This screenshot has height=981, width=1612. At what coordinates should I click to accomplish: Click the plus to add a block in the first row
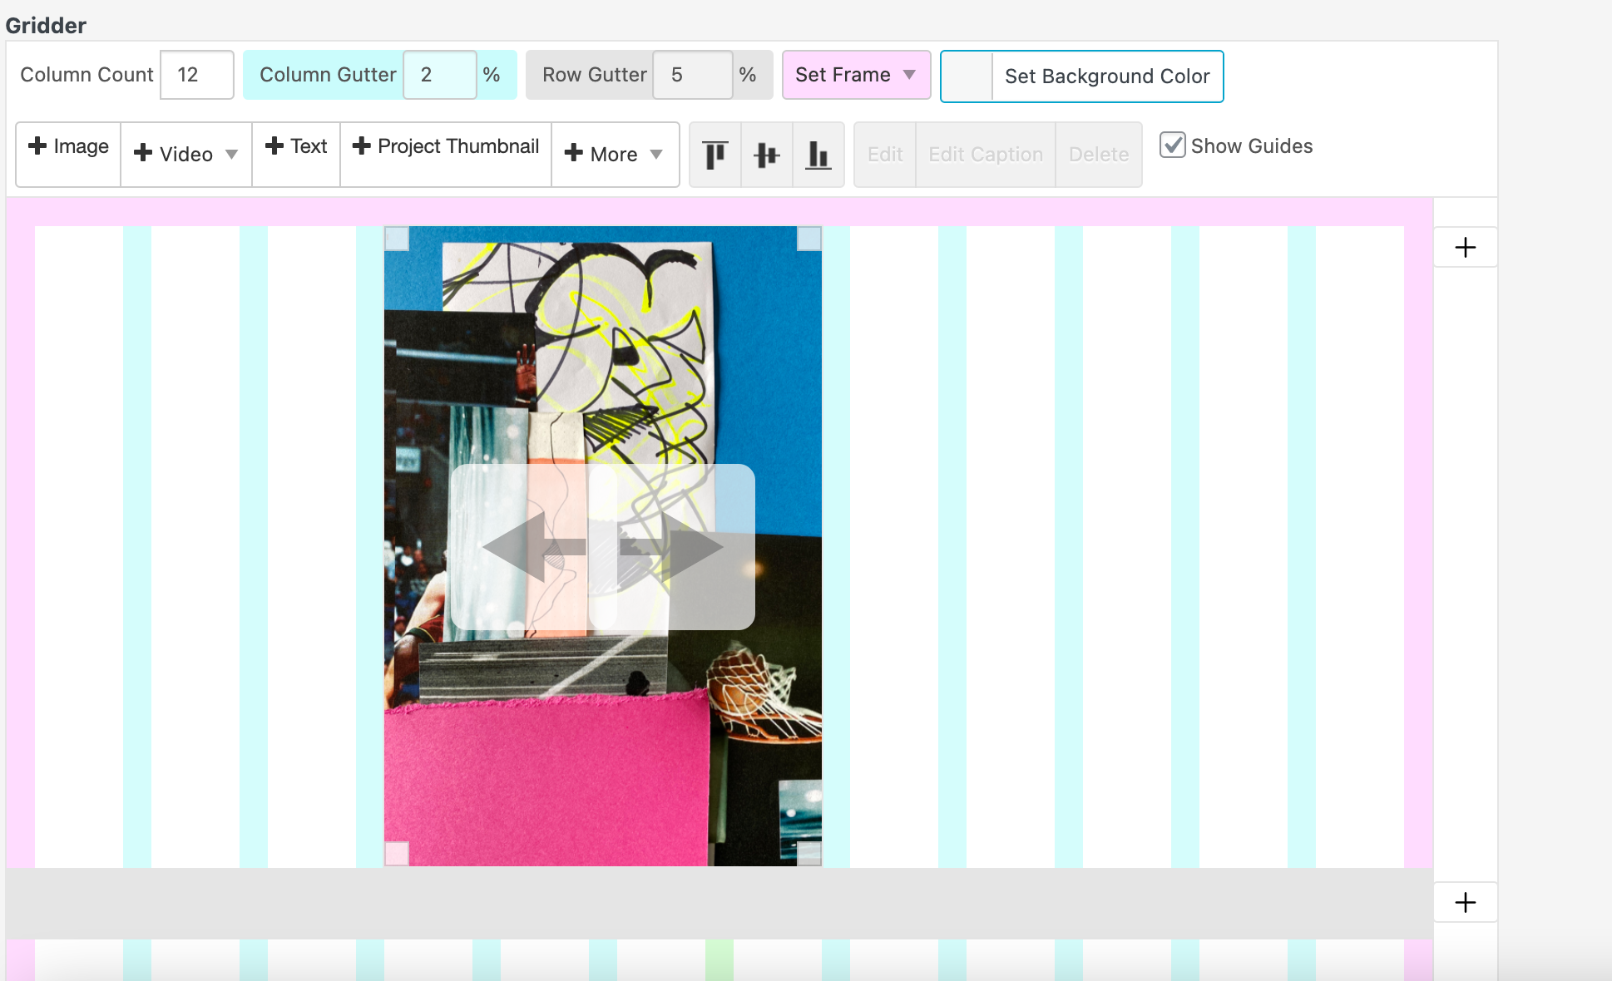pyautogui.click(x=1465, y=246)
